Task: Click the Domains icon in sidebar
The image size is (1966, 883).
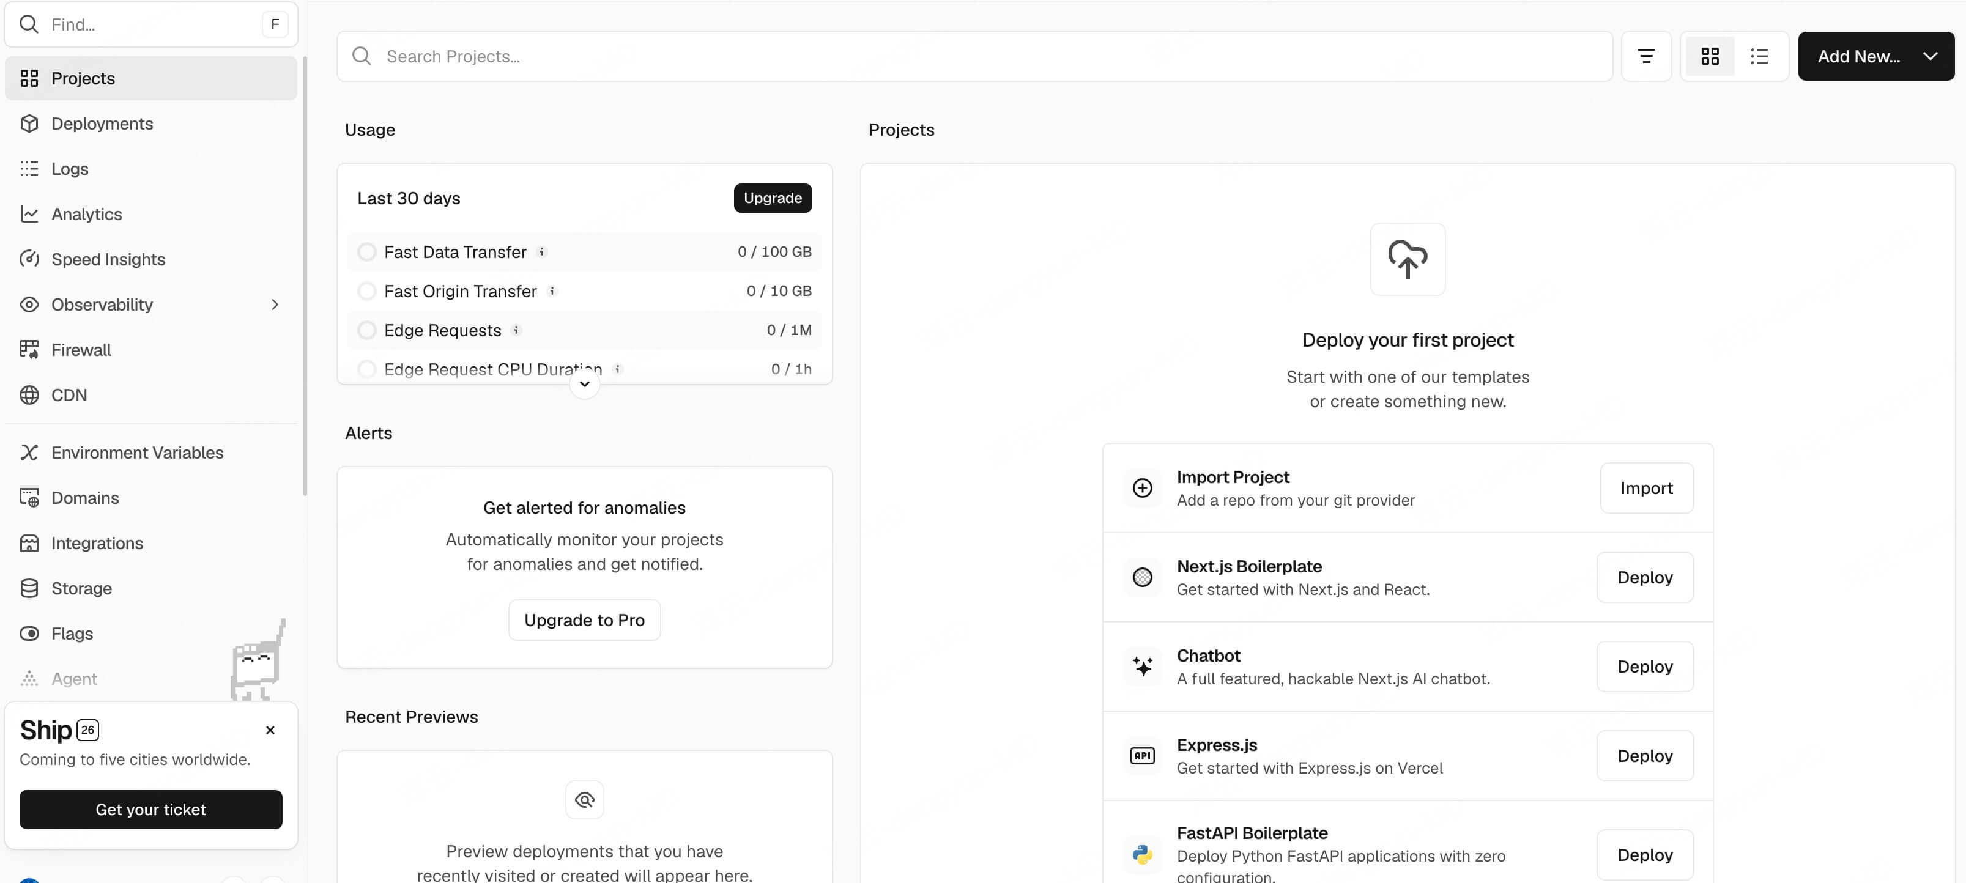Action: pyautogui.click(x=29, y=498)
